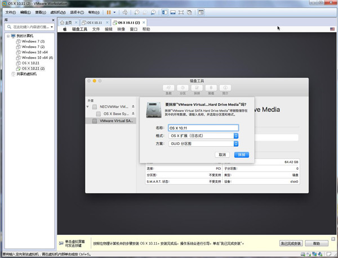Click the message log status bar icon
This screenshot has width=338, height=258.
[x=329, y=254]
